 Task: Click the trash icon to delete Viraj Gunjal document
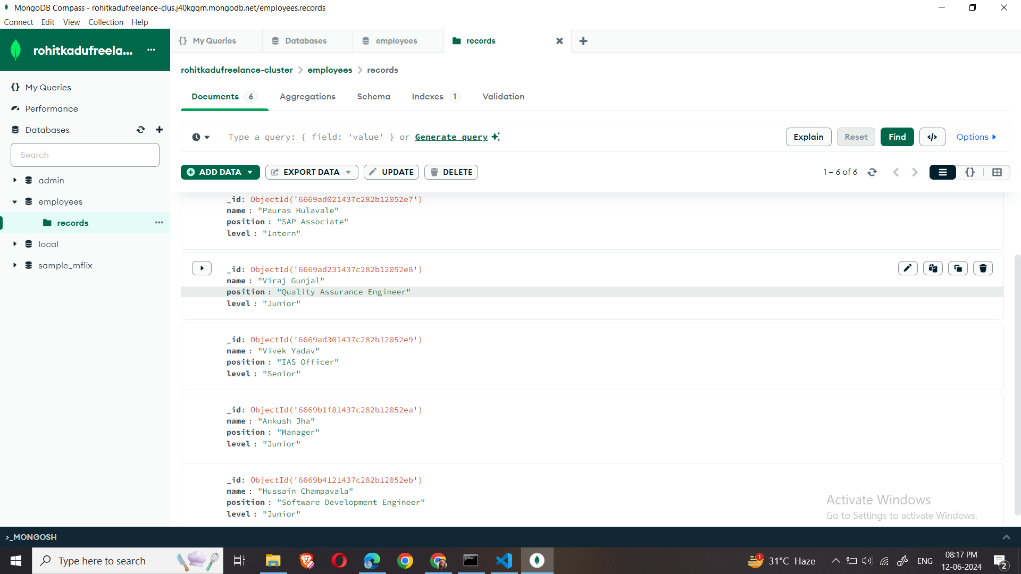click(983, 268)
